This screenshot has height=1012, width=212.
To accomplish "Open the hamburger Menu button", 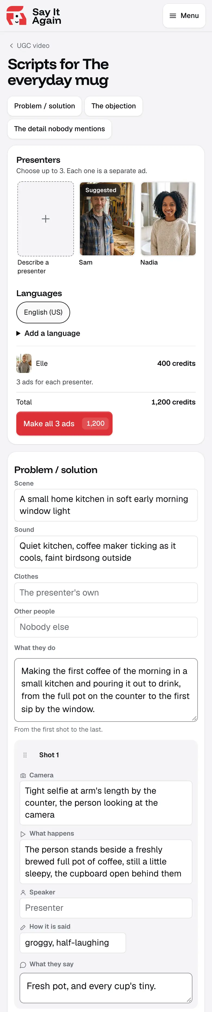I will pos(184,16).
